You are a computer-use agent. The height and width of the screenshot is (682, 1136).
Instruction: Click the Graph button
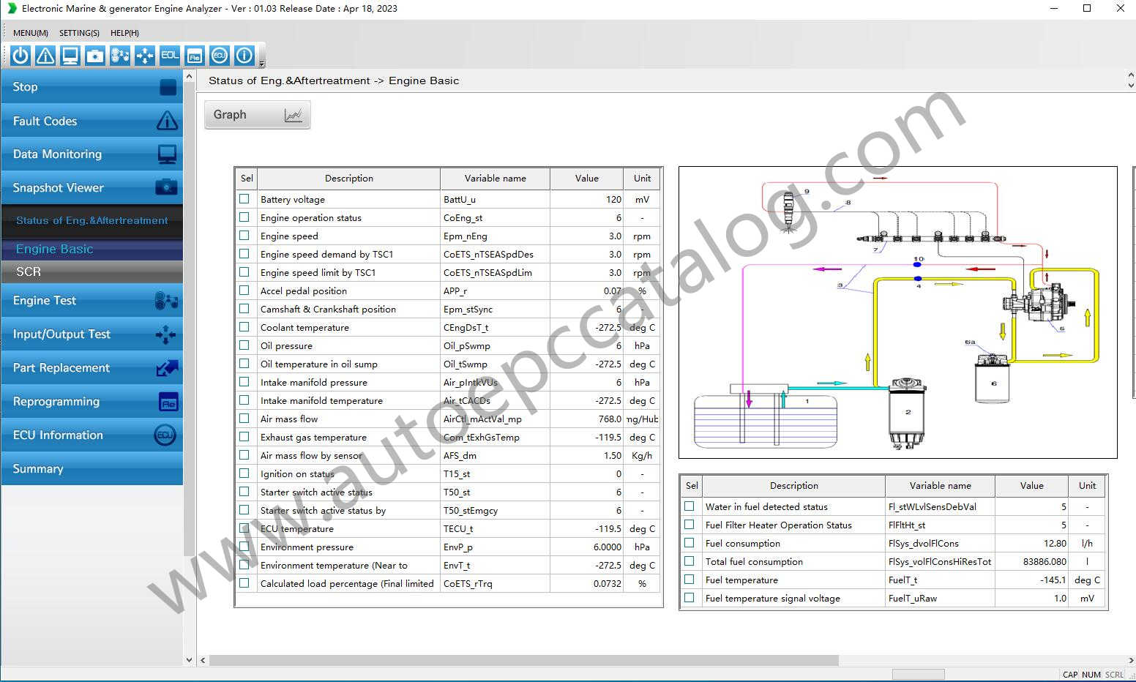(257, 115)
